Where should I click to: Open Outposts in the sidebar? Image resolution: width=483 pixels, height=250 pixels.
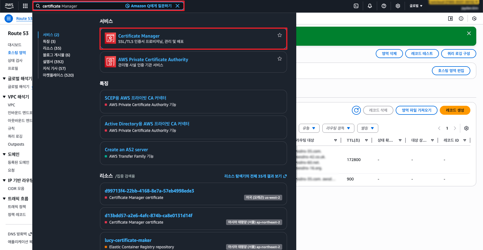(x=16, y=144)
